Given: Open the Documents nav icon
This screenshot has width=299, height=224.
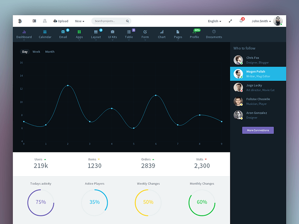Looking at the screenshot, I should pos(214,32).
